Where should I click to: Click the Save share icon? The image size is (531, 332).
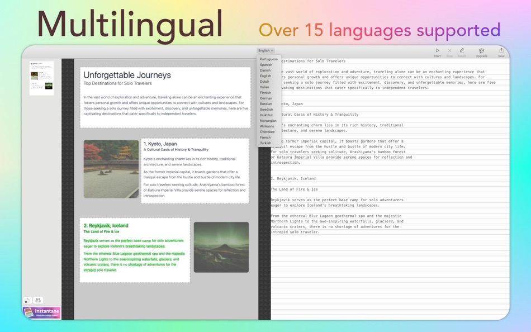pos(501,50)
